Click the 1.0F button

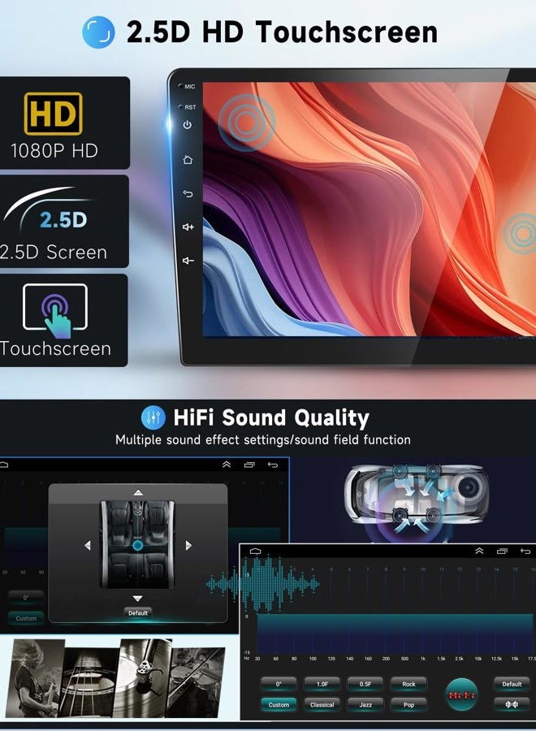(322, 684)
